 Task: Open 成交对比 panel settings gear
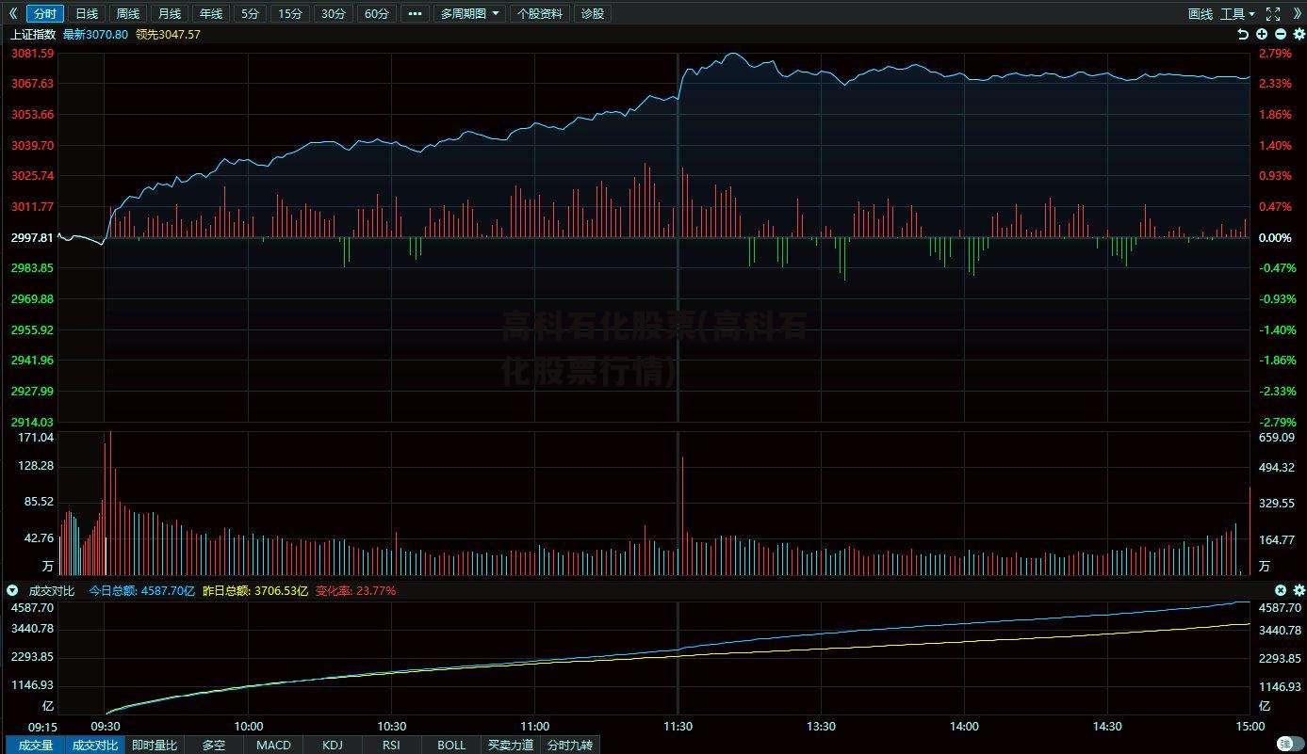(1299, 590)
